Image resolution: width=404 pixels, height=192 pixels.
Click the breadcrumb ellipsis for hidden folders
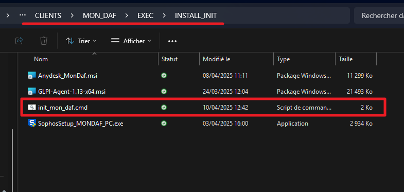[x=23, y=15]
